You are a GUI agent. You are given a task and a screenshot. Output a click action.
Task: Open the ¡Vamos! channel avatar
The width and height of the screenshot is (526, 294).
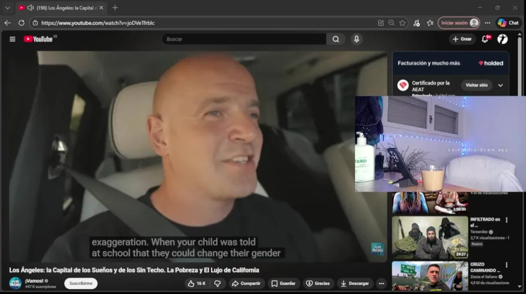click(15, 283)
